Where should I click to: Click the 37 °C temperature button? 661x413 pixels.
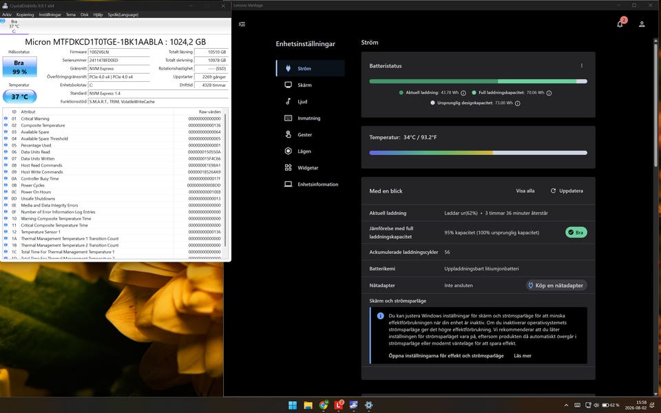tap(19, 96)
